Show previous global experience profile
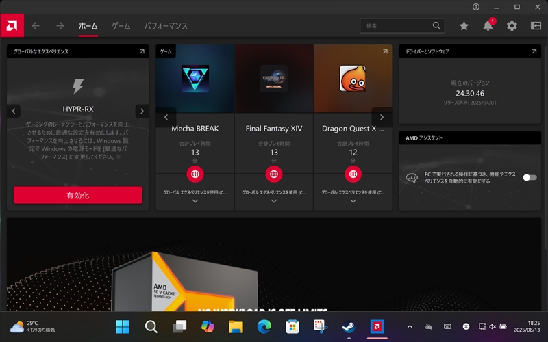The width and height of the screenshot is (548, 342). pos(14,111)
